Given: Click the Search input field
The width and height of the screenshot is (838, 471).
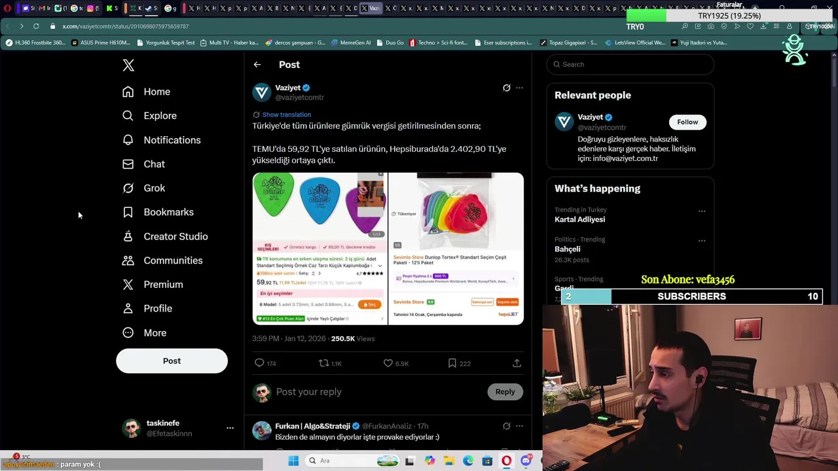Looking at the screenshot, I should tap(630, 64).
